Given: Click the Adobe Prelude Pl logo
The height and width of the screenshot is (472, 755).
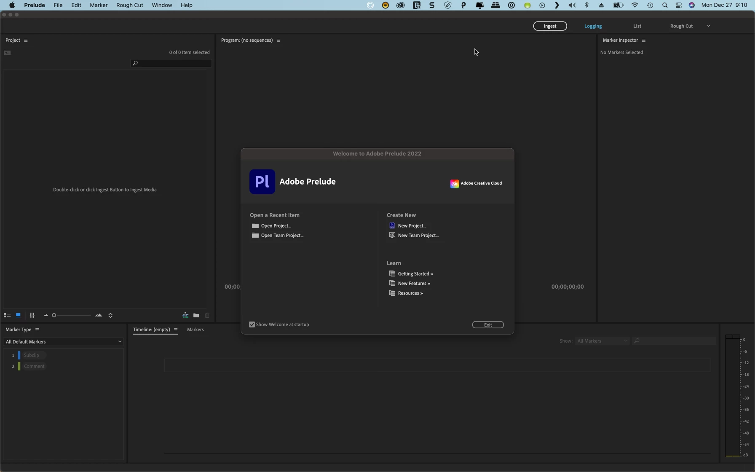Looking at the screenshot, I should (262, 182).
